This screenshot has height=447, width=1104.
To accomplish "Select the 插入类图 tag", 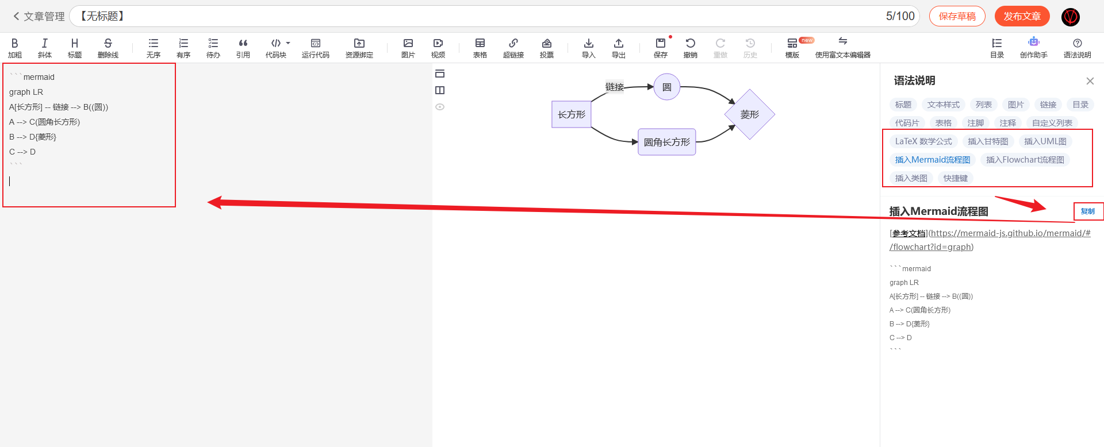I will pos(911,178).
